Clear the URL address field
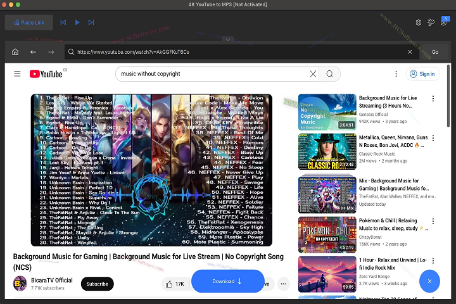The height and width of the screenshot is (304, 456). (410, 52)
